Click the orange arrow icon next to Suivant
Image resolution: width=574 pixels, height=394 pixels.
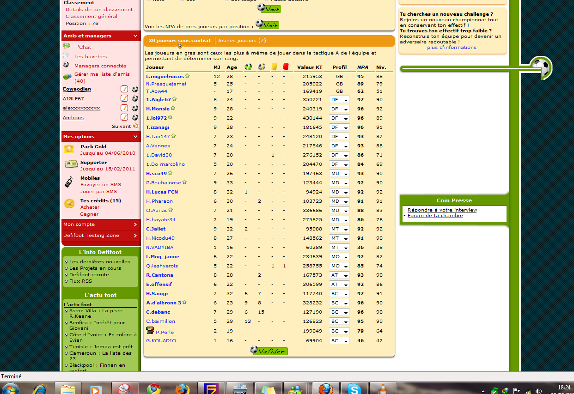pyautogui.click(x=135, y=126)
